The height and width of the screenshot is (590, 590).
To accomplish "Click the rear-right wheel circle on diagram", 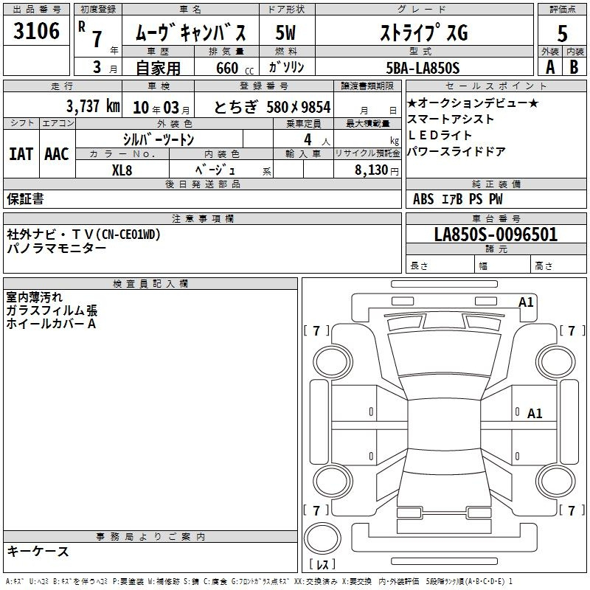I will pos(556,482).
